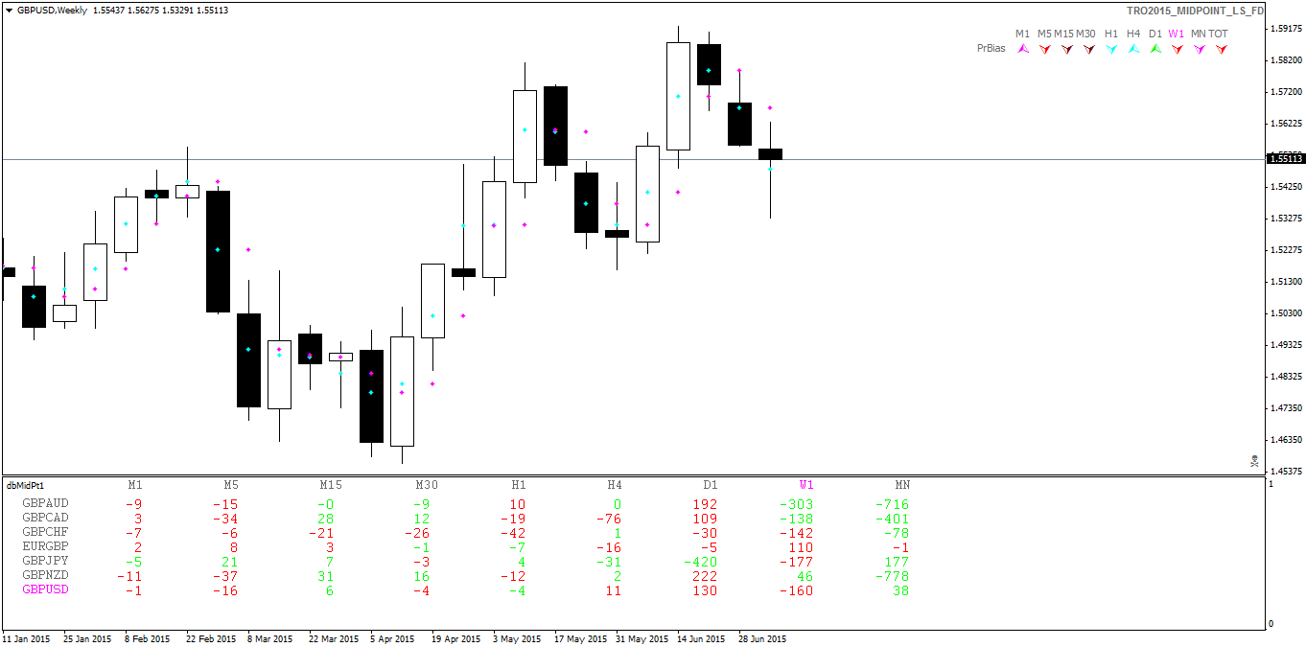Click the M15 column header in the dbMidPt1 table

pyautogui.click(x=331, y=485)
